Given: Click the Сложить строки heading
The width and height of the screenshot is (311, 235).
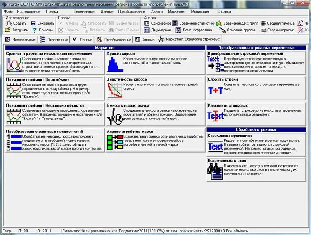Looking at the screenshot, I should pyautogui.click(x=223, y=79).
